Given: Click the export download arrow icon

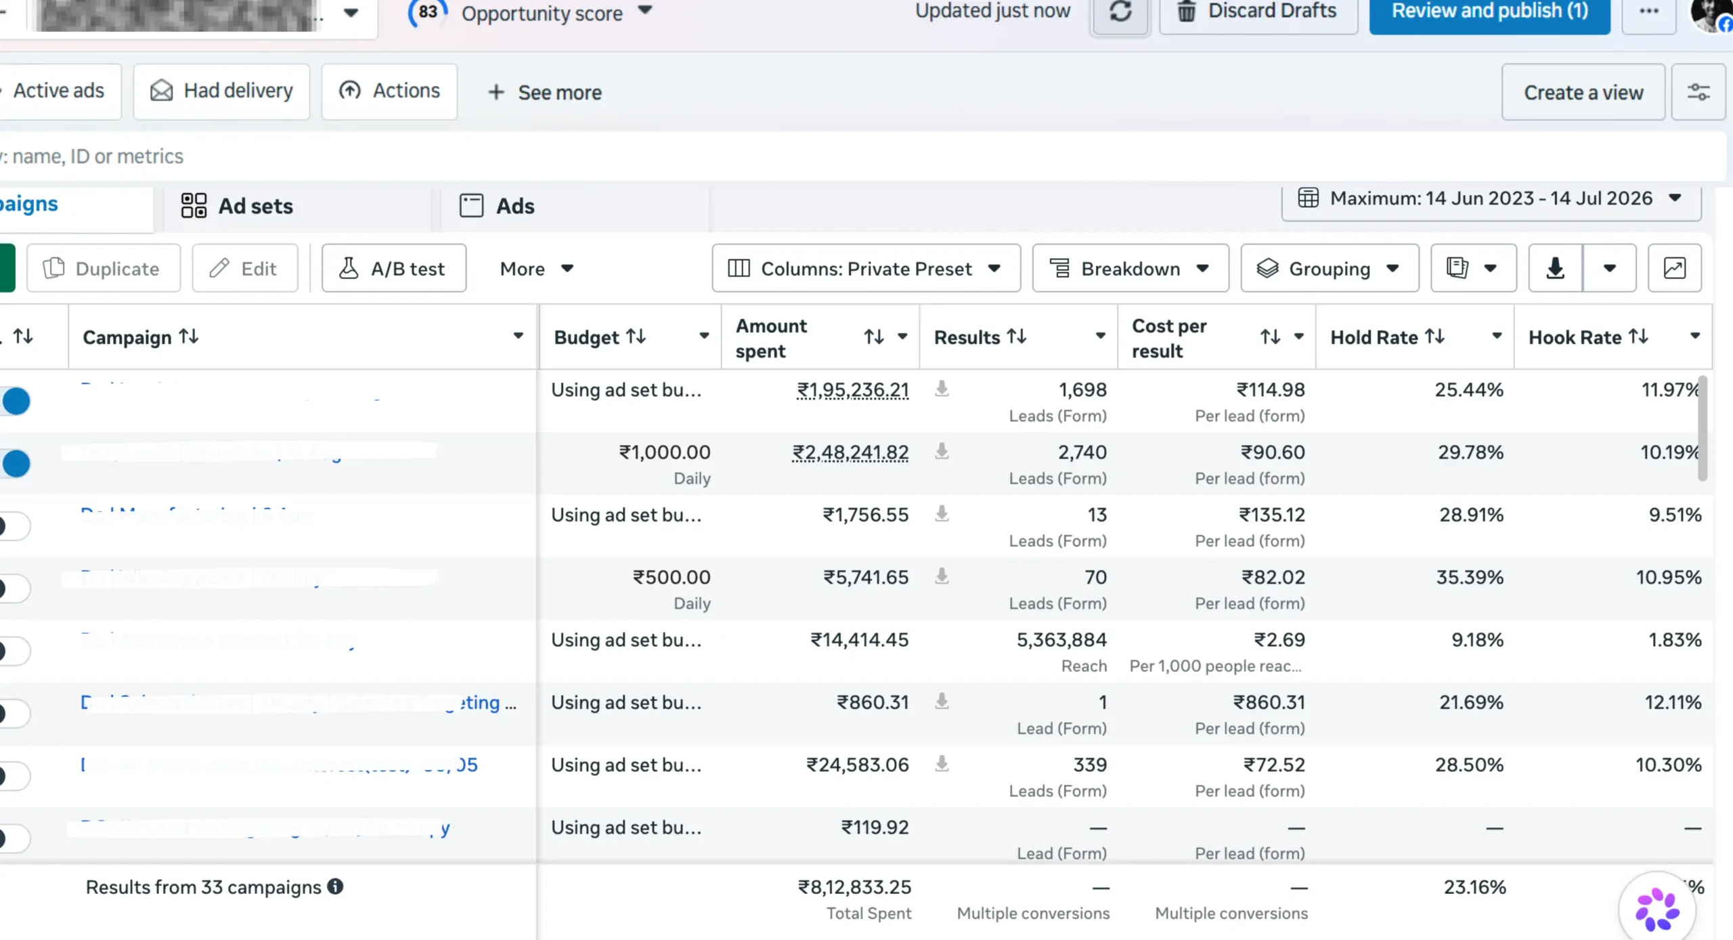Looking at the screenshot, I should click(1555, 268).
